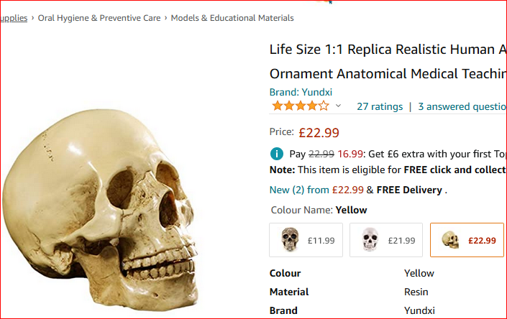Screen dimensions: 507x319
Task: Open the 3 answered questions link
Action: (x=462, y=106)
